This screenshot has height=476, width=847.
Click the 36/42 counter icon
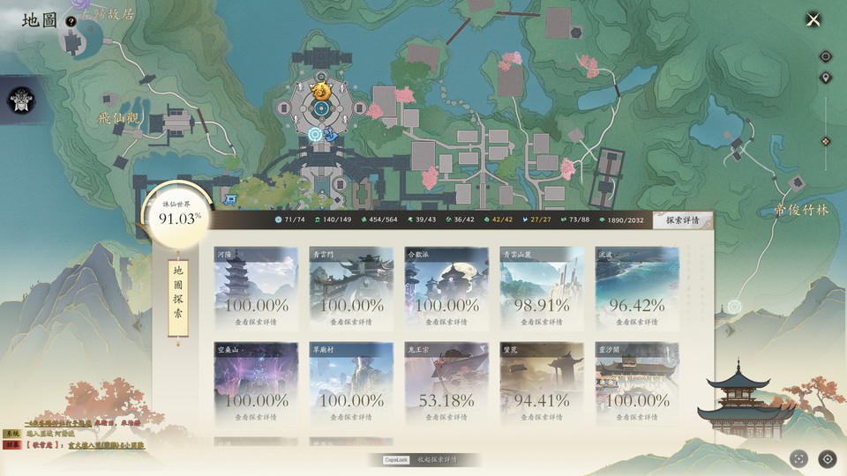click(448, 220)
